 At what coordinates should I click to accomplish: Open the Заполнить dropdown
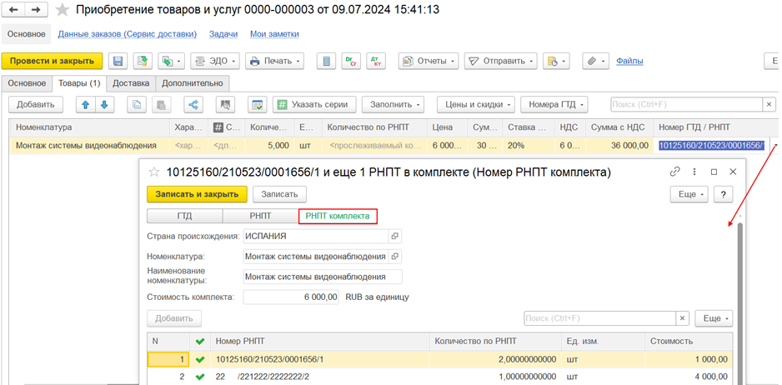393,105
